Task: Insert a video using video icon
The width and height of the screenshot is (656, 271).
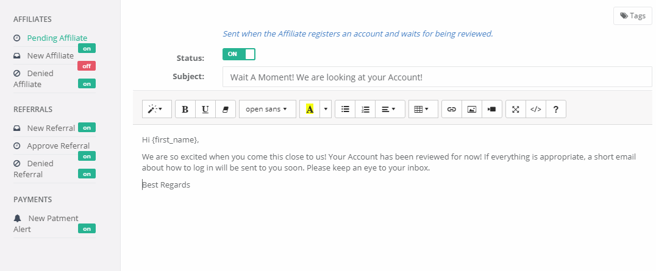Action: coord(492,109)
